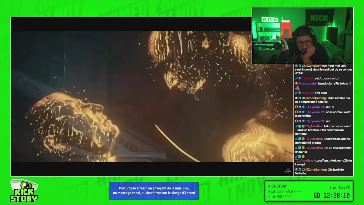The height and width of the screenshot is (205, 364).
Task: Click the '6D 12:38:10' countdown timer
Action: (x=332, y=196)
